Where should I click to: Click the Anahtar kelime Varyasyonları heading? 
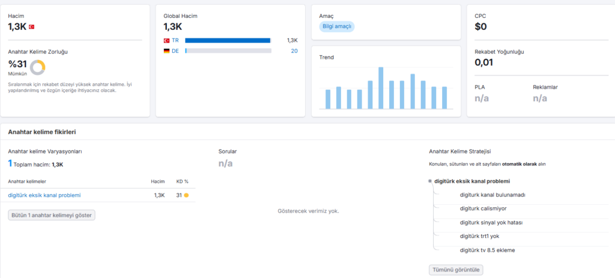pyautogui.click(x=44, y=151)
